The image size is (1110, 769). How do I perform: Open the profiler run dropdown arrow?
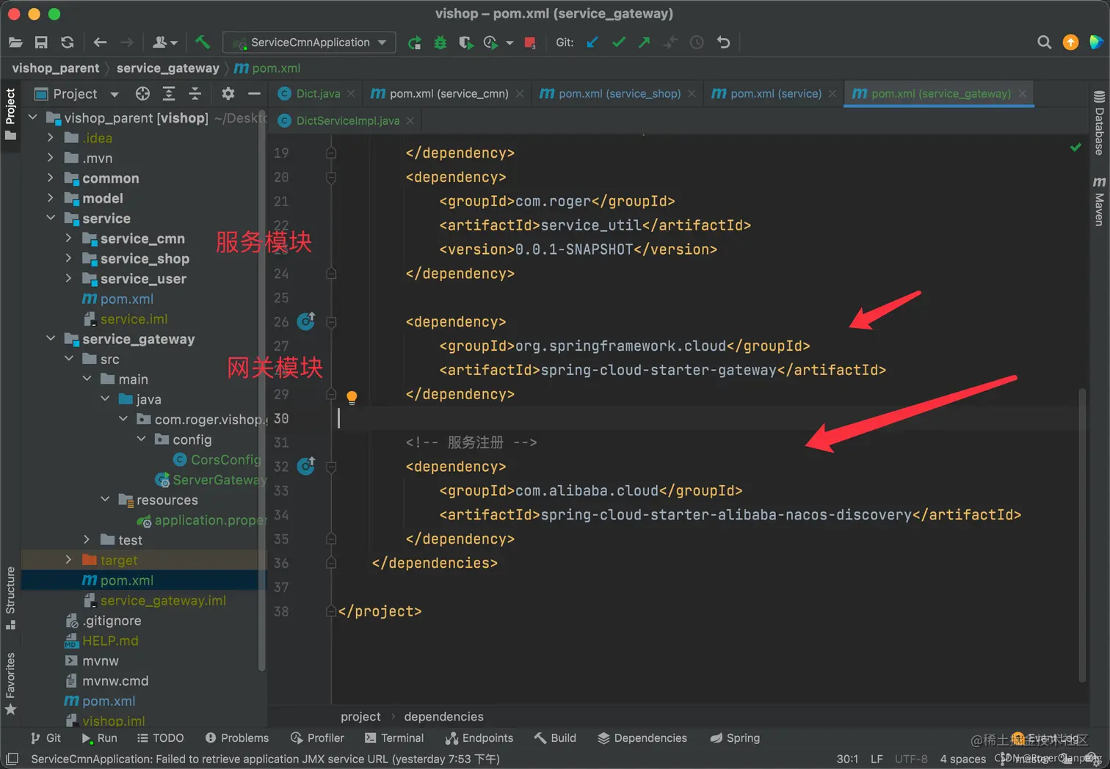tap(509, 43)
